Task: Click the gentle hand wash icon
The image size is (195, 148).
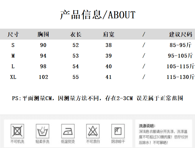Action: point(42,131)
